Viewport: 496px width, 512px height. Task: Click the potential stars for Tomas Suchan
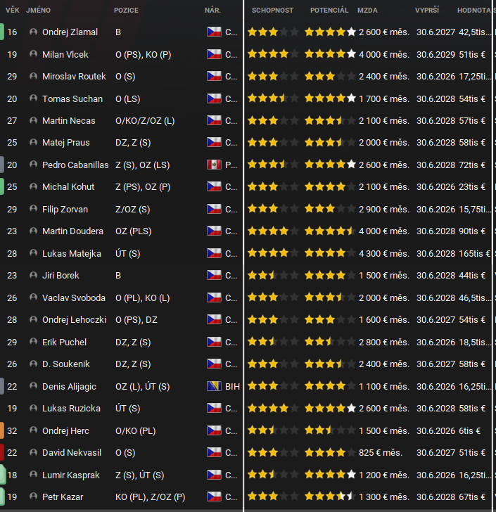pos(330,98)
